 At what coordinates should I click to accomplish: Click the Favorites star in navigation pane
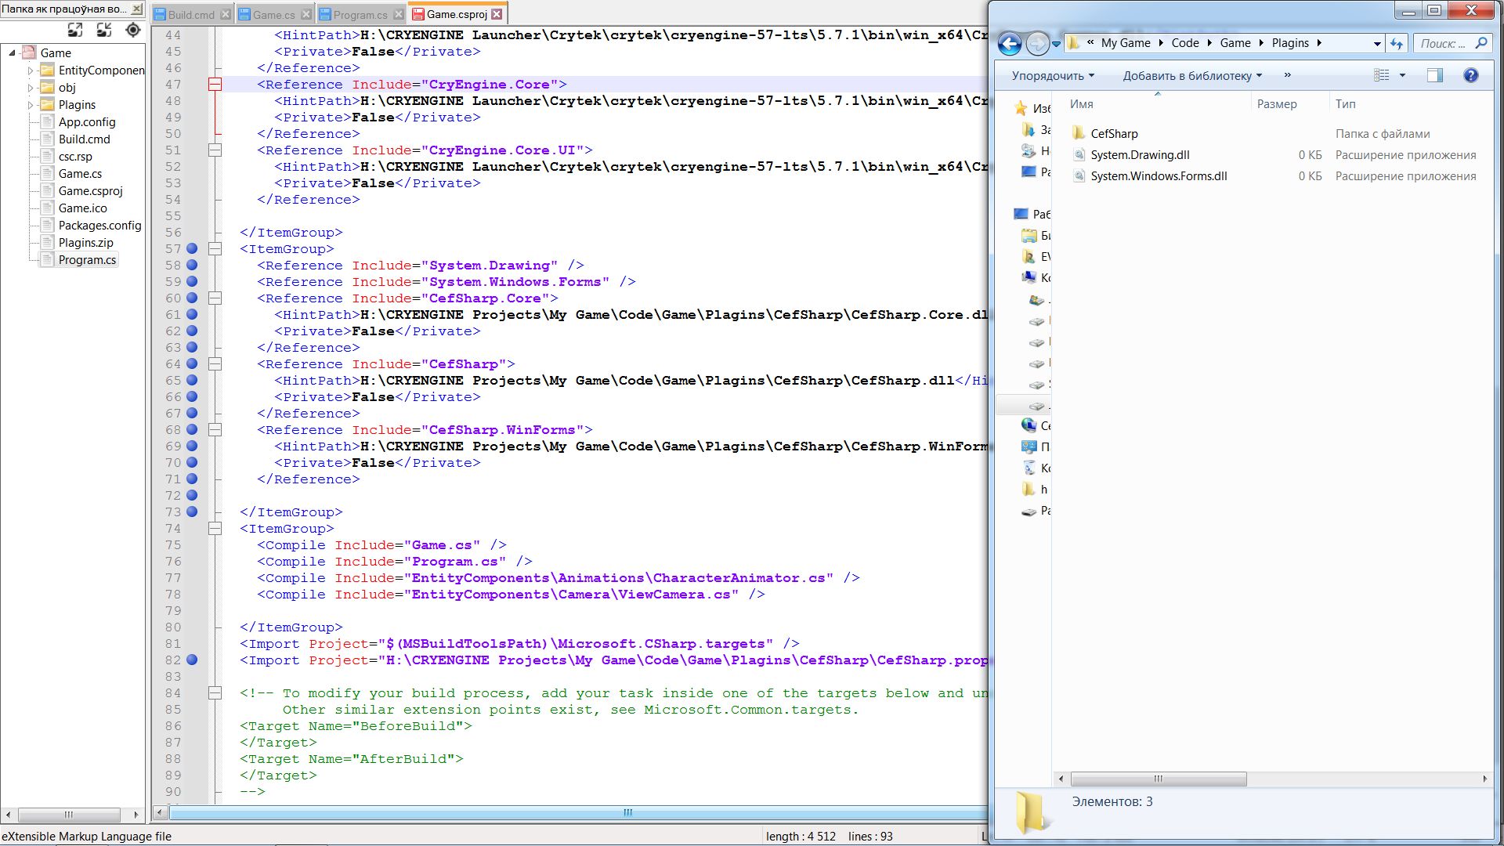(x=1021, y=108)
